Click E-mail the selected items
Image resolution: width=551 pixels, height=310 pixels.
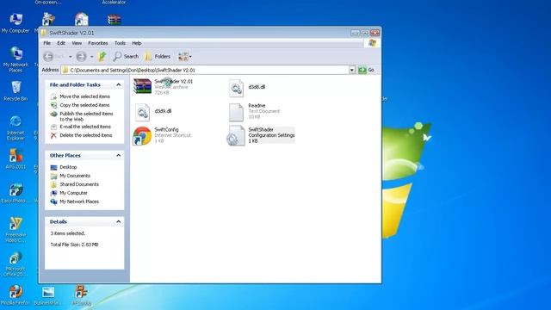click(85, 127)
